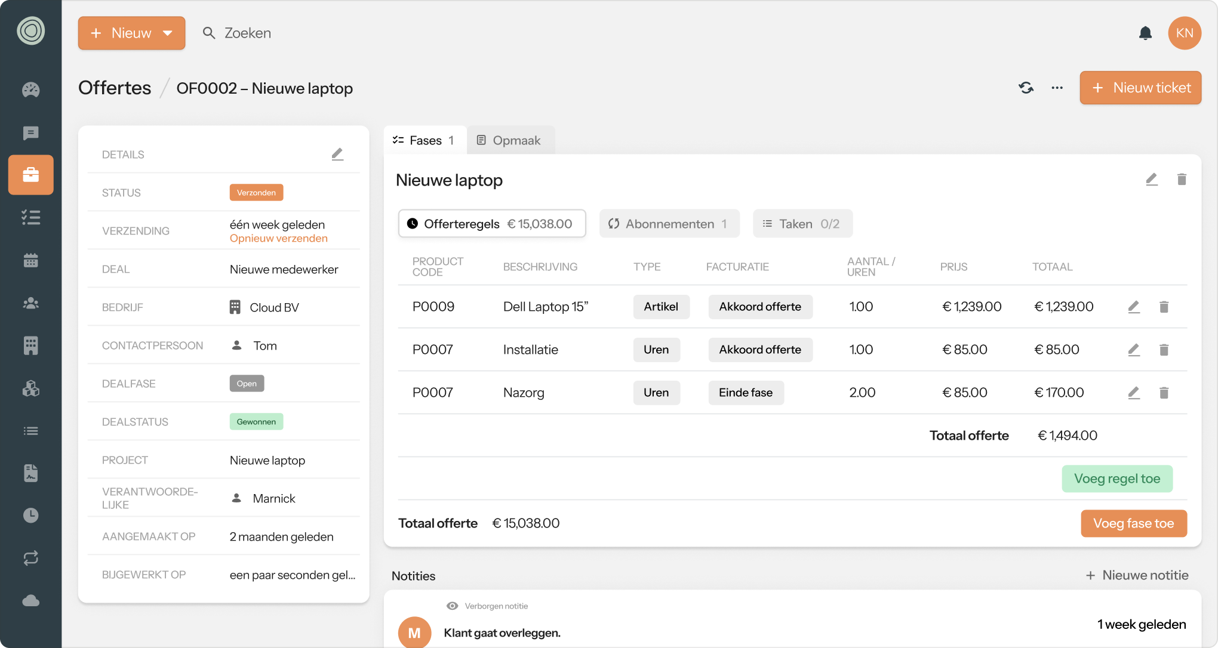Edit the Details panel with pencil icon
Viewport: 1218px width, 648px height.
coord(337,155)
